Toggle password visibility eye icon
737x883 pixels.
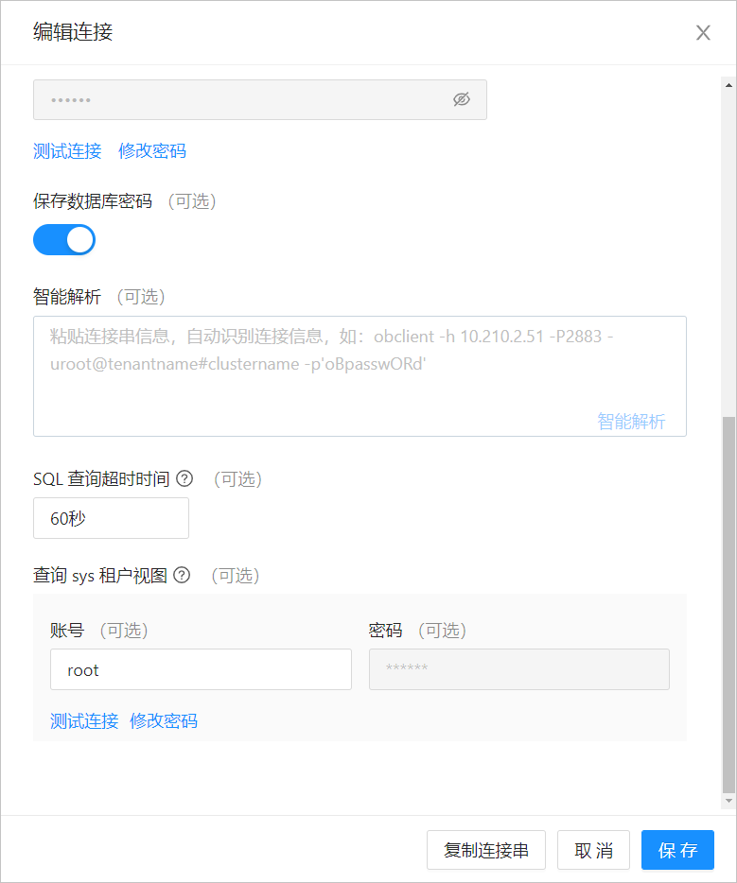(461, 99)
